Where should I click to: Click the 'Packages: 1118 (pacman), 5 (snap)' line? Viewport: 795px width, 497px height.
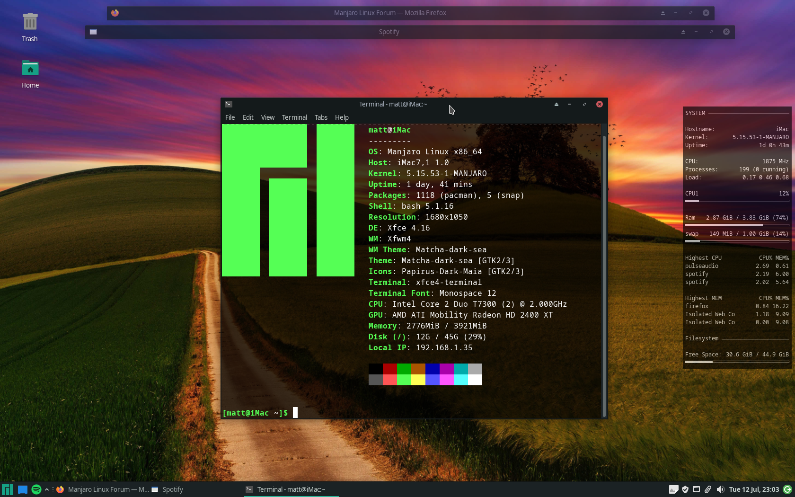click(x=446, y=195)
